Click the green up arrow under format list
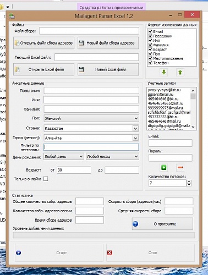Screen dimensions: 208x275 [x=180, y=72]
